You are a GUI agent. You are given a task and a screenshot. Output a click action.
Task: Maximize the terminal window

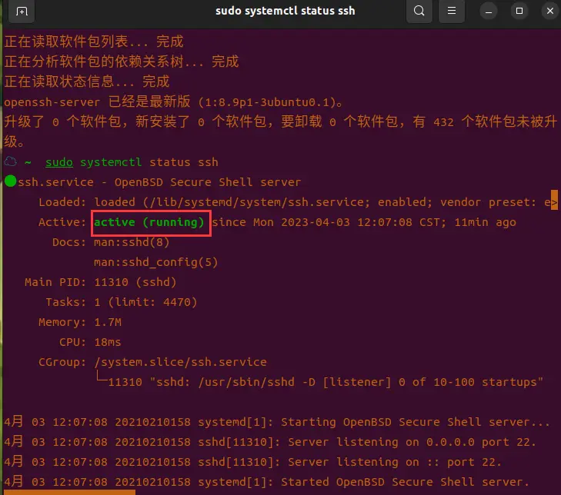click(x=519, y=12)
